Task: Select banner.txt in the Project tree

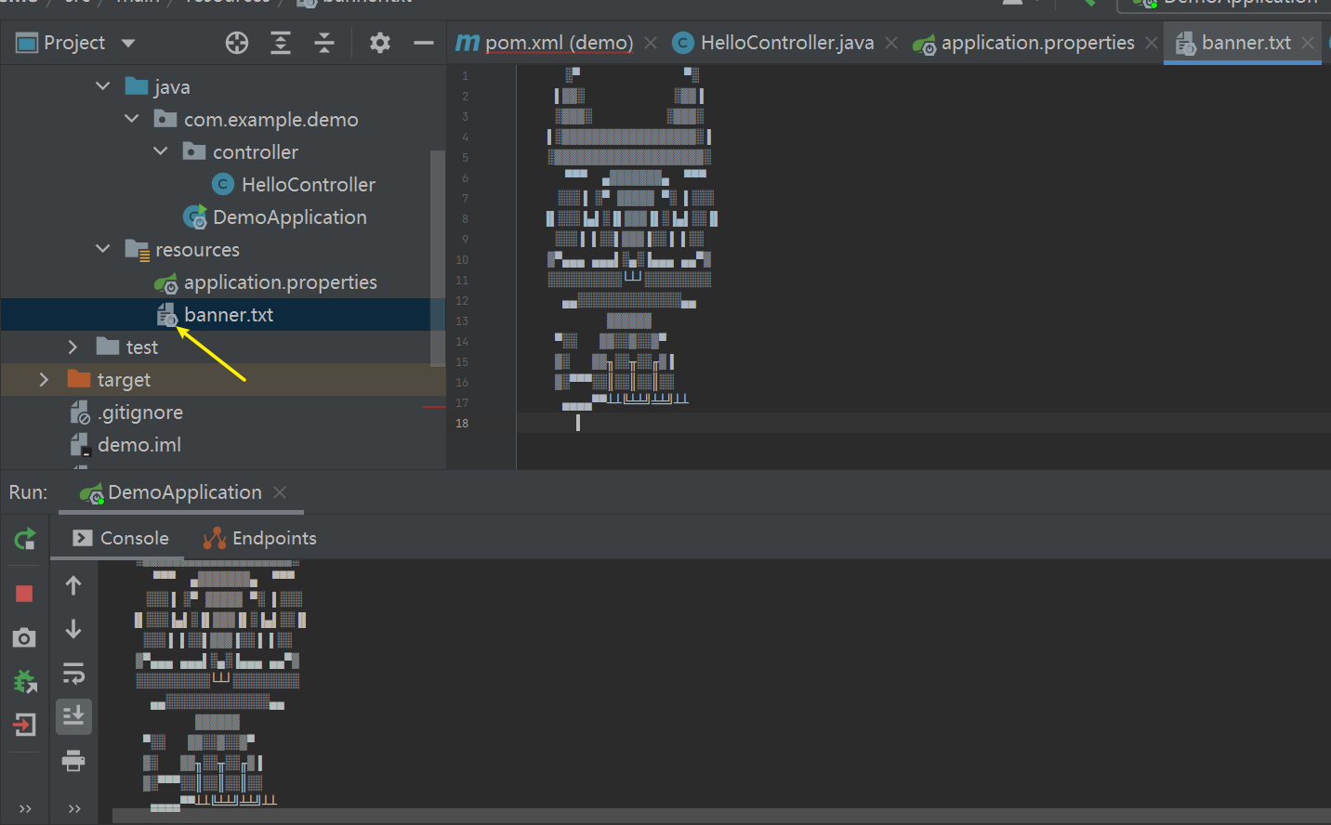Action: 229,315
